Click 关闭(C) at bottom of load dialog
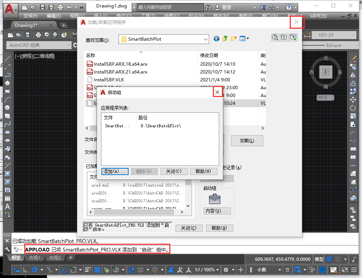362x278 pixels. (189, 228)
